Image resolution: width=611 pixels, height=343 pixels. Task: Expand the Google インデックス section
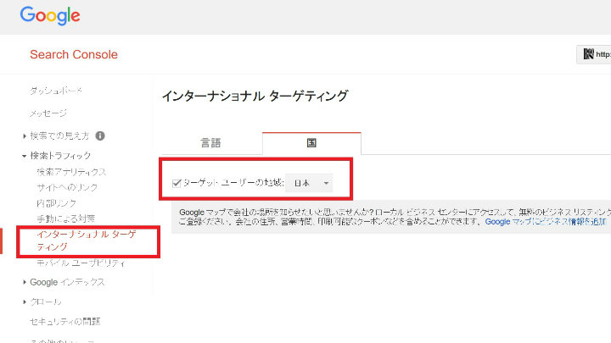(25, 282)
